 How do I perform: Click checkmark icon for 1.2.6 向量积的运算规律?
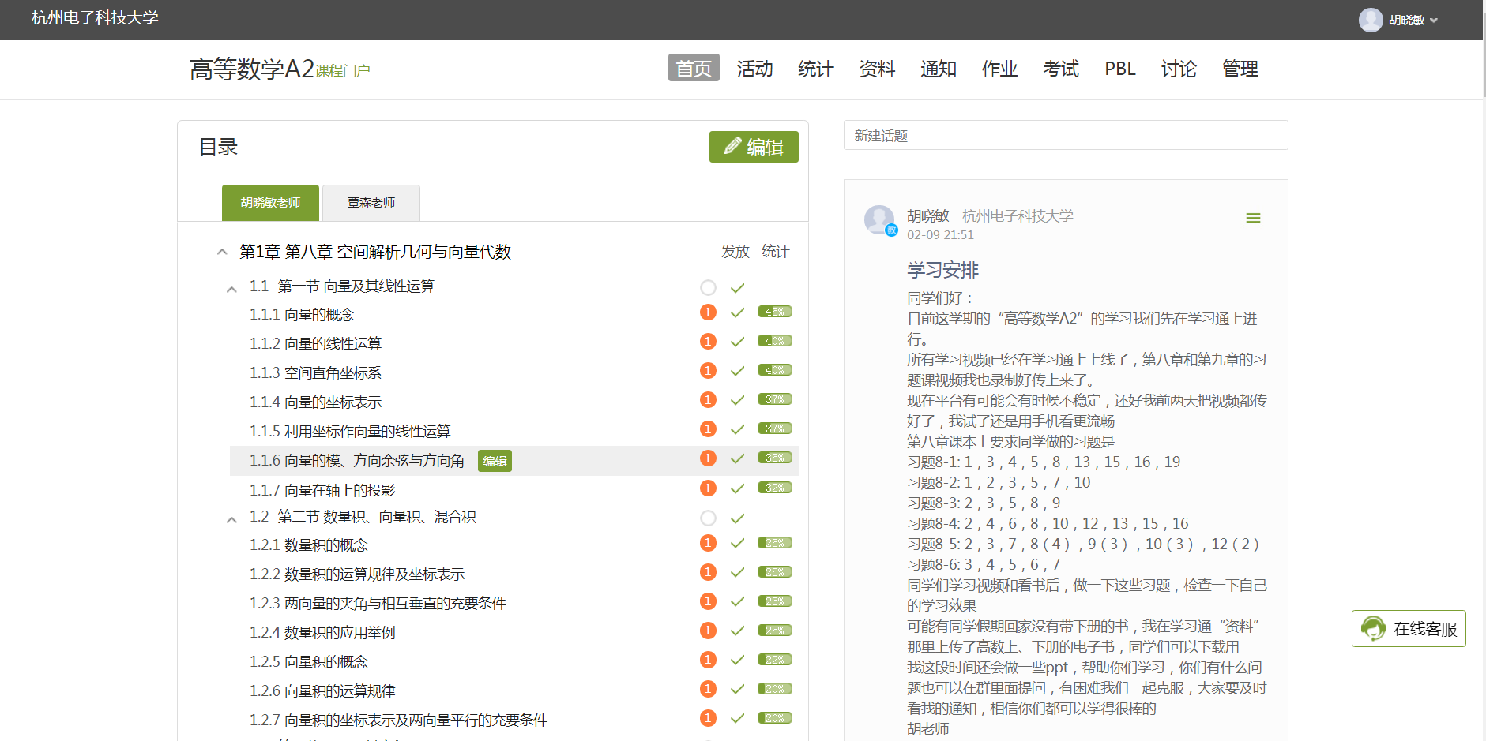(x=737, y=689)
